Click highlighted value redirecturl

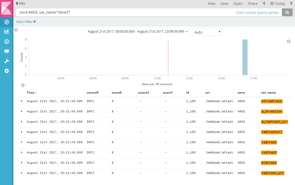click(272, 132)
